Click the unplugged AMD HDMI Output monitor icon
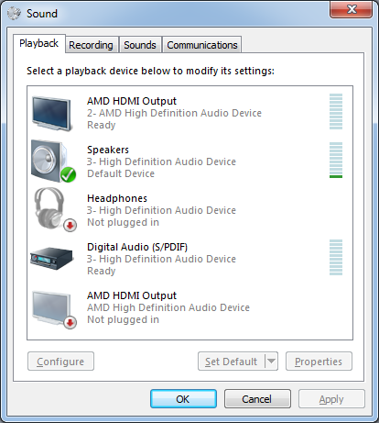 54,309
